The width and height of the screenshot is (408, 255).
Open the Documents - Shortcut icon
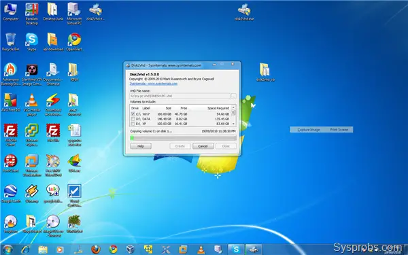(x=53, y=74)
